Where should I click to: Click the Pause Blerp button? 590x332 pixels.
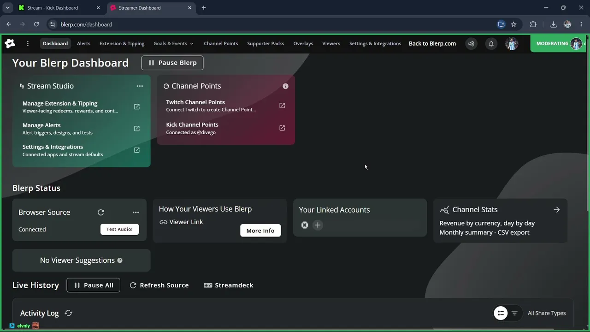pos(172,63)
